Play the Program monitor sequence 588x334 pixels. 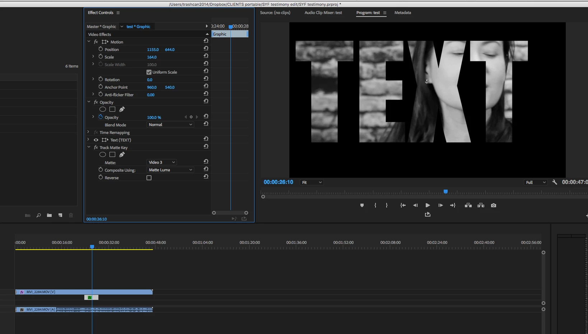click(428, 205)
